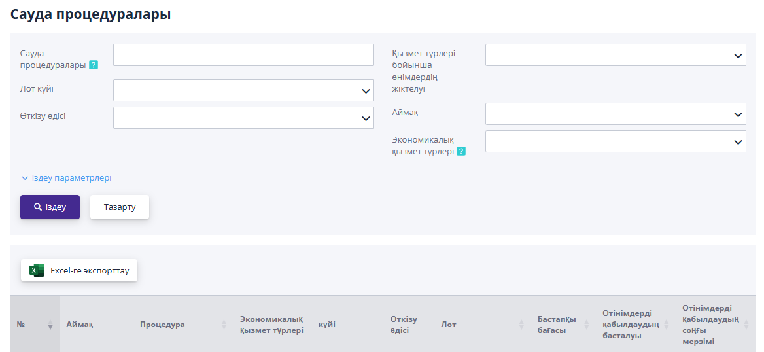Click help icon next to Сауда процедуралары
The image size is (764, 352).
pyautogui.click(x=94, y=65)
